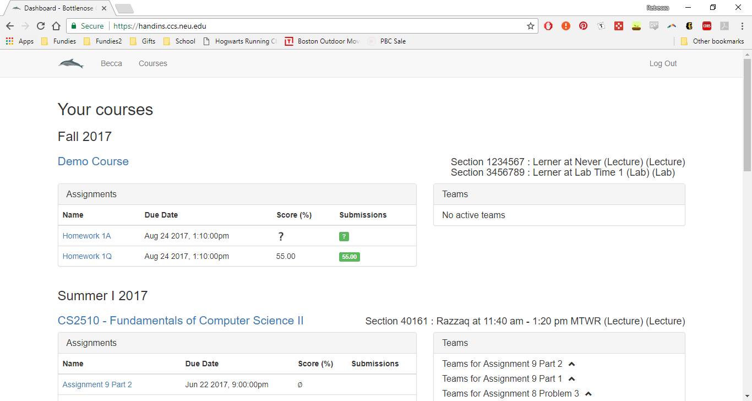Open the Demo Course link
This screenshot has height=401, width=752.
(x=93, y=161)
